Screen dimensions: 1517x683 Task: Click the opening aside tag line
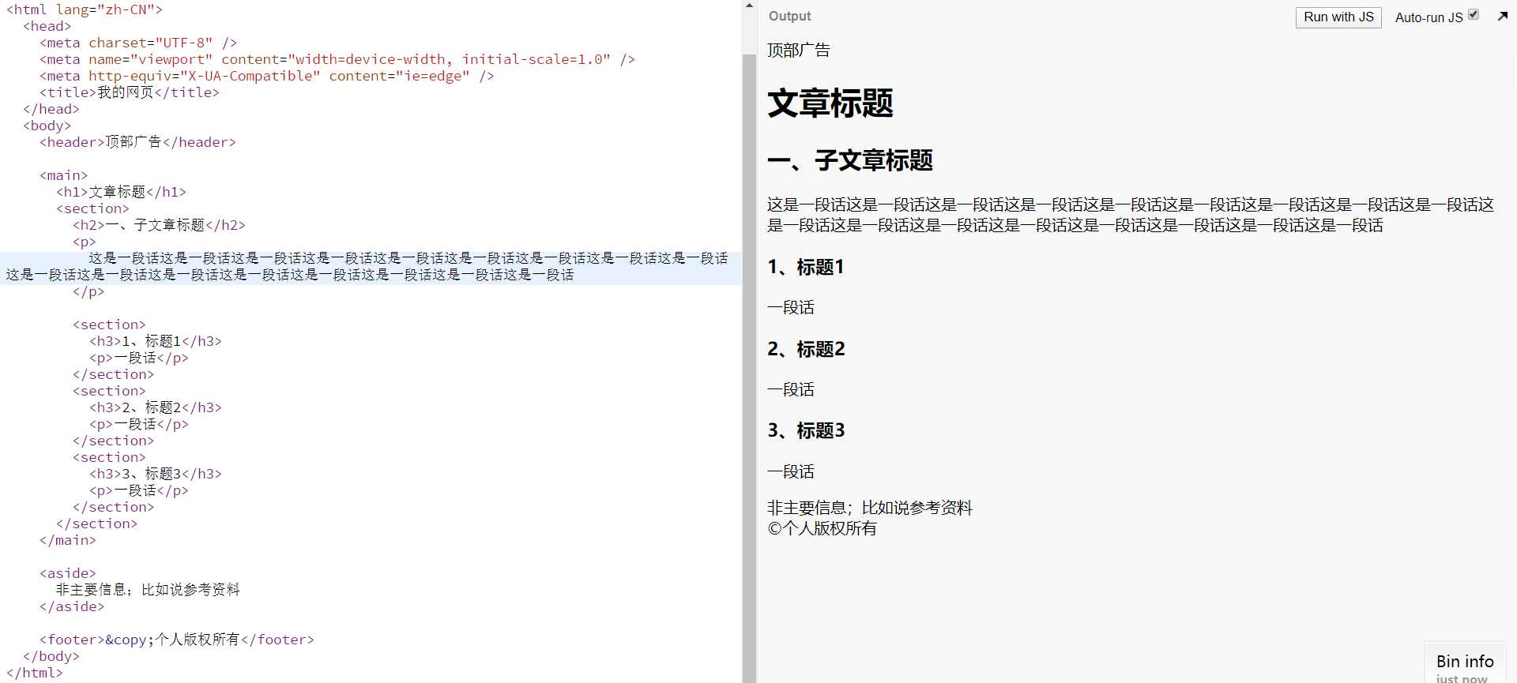tap(68, 573)
